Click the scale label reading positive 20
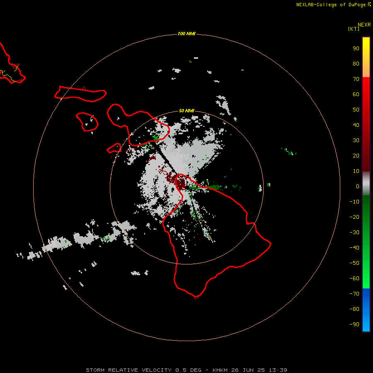 (x=356, y=155)
